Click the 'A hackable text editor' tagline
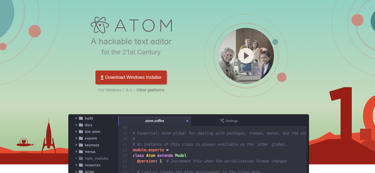 point(131,42)
